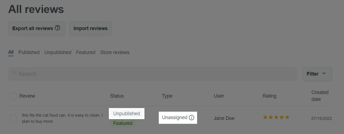The width and height of the screenshot is (344, 134).
Task: Switch to the Unpublished tab
Action: (x=58, y=52)
